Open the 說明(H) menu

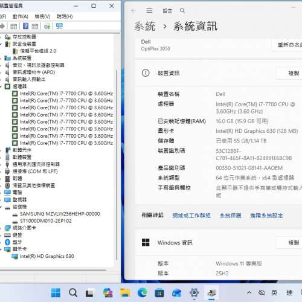point(65,16)
